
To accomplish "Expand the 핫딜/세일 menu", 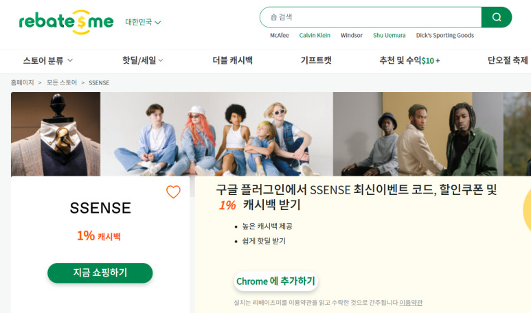I will click(x=143, y=60).
